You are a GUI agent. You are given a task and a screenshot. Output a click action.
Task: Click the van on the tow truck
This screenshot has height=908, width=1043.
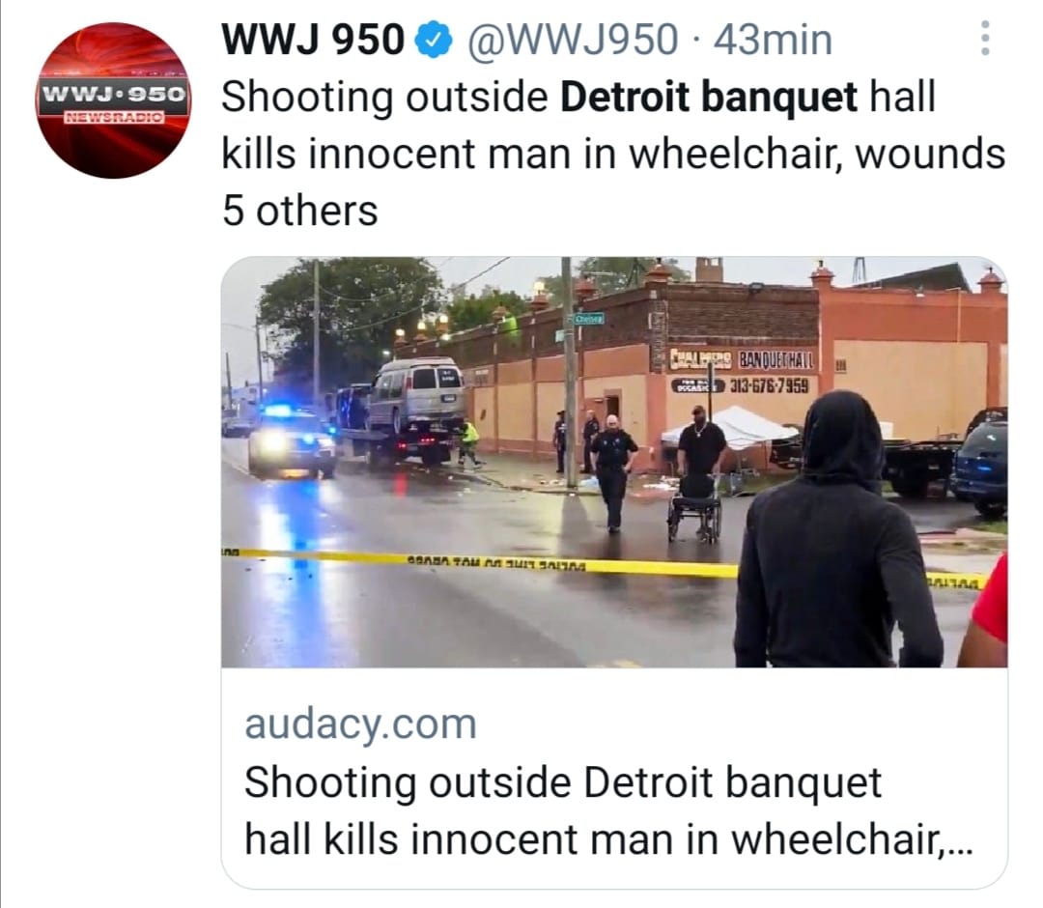pos(415,394)
